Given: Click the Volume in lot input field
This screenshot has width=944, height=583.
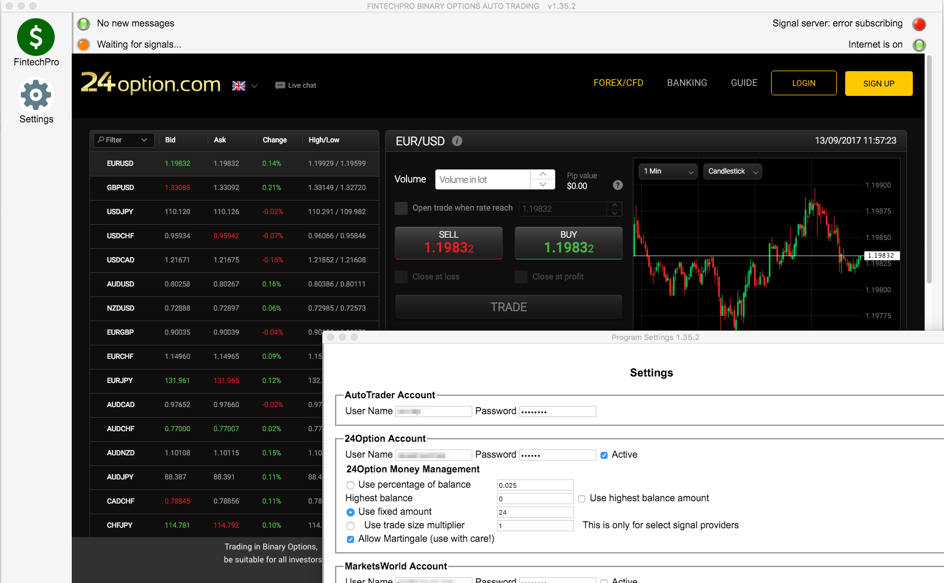Looking at the screenshot, I should click(482, 180).
